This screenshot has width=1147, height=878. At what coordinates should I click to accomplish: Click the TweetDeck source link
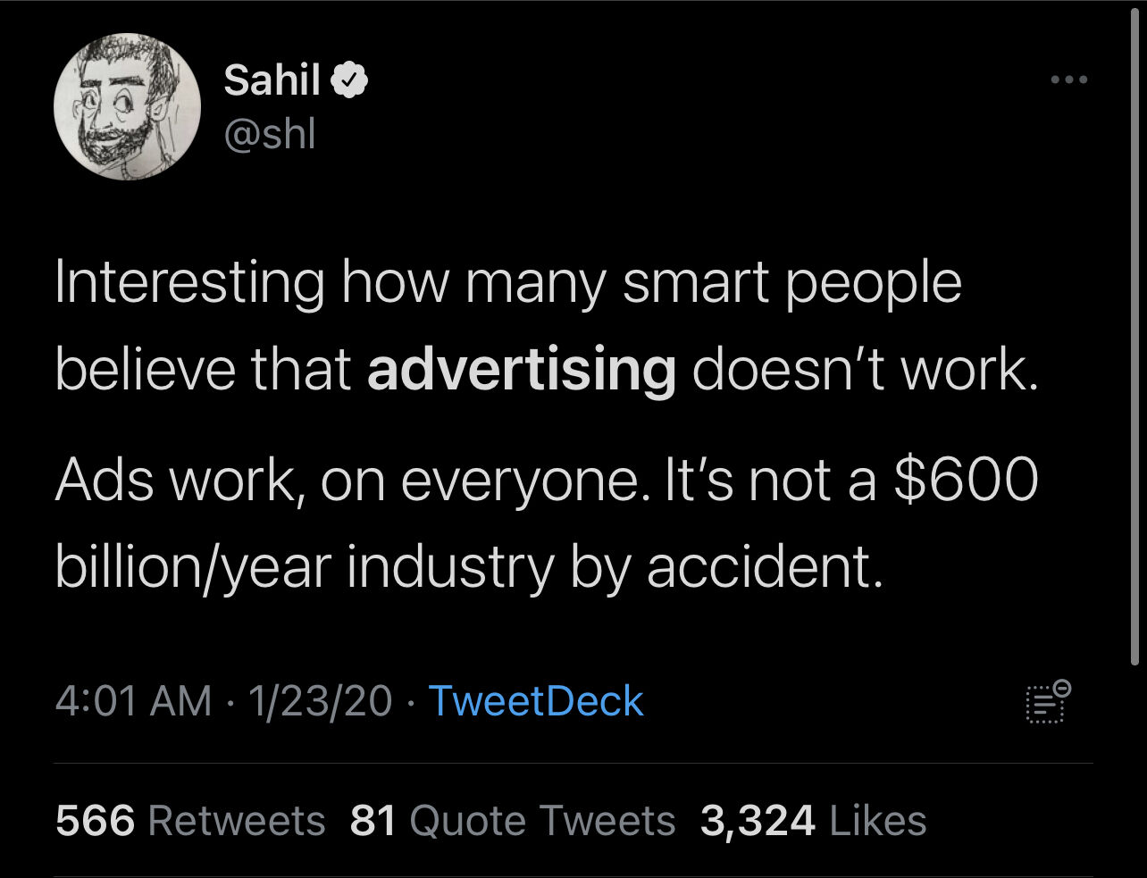tap(536, 701)
